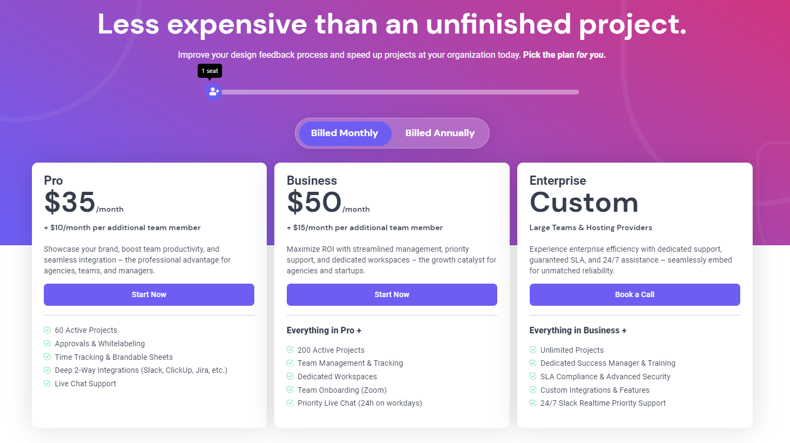Click Start Now under the Business plan
The width and height of the screenshot is (790, 443).
pyautogui.click(x=392, y=294)
